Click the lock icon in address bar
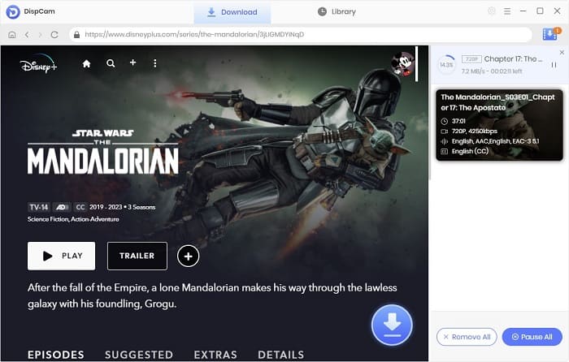 point(76,34)
